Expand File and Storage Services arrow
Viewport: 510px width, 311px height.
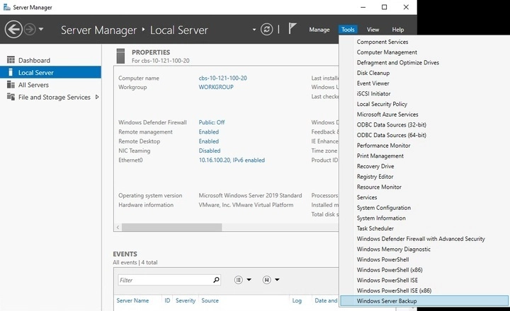click(97, 97)
